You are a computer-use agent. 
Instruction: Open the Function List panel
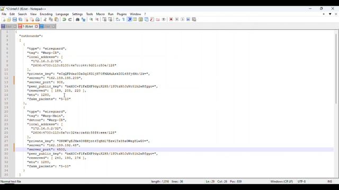pyautogui.click(x=152, y=20)
